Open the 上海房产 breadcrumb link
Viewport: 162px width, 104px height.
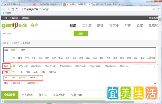(x=16, y=43)
